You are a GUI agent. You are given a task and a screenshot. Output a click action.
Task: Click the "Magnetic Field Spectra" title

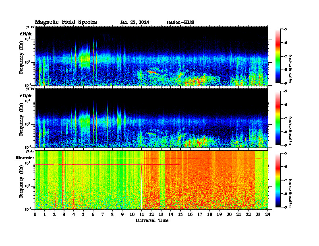coord(66,23)
